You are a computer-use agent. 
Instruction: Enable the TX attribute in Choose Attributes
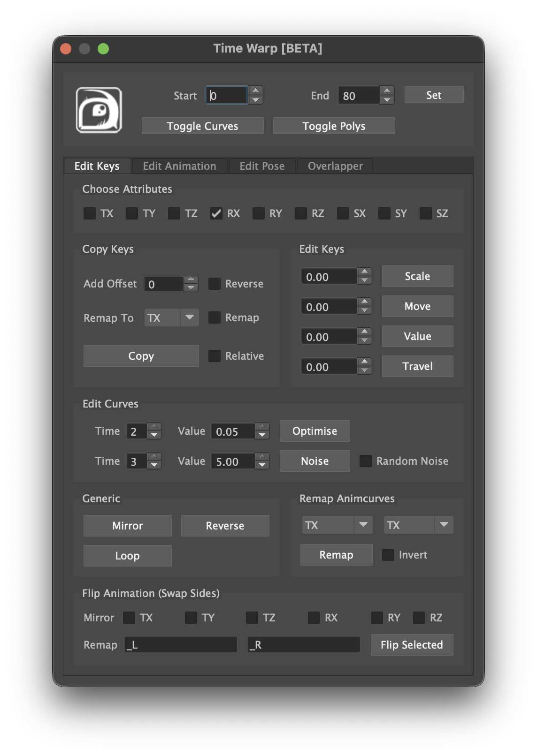(x=90, y=213)
